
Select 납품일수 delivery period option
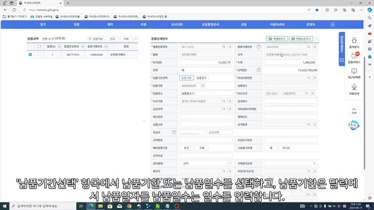click(201, 78)
